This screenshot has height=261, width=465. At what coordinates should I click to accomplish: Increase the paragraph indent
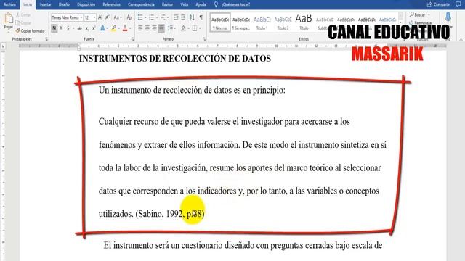click(x=183, y=17)
